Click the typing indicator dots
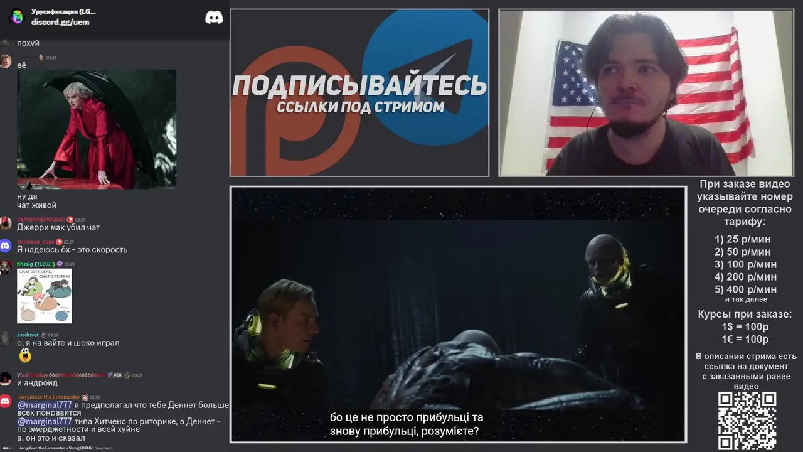This screenshot has width=803, height=452. click(7, 448)
